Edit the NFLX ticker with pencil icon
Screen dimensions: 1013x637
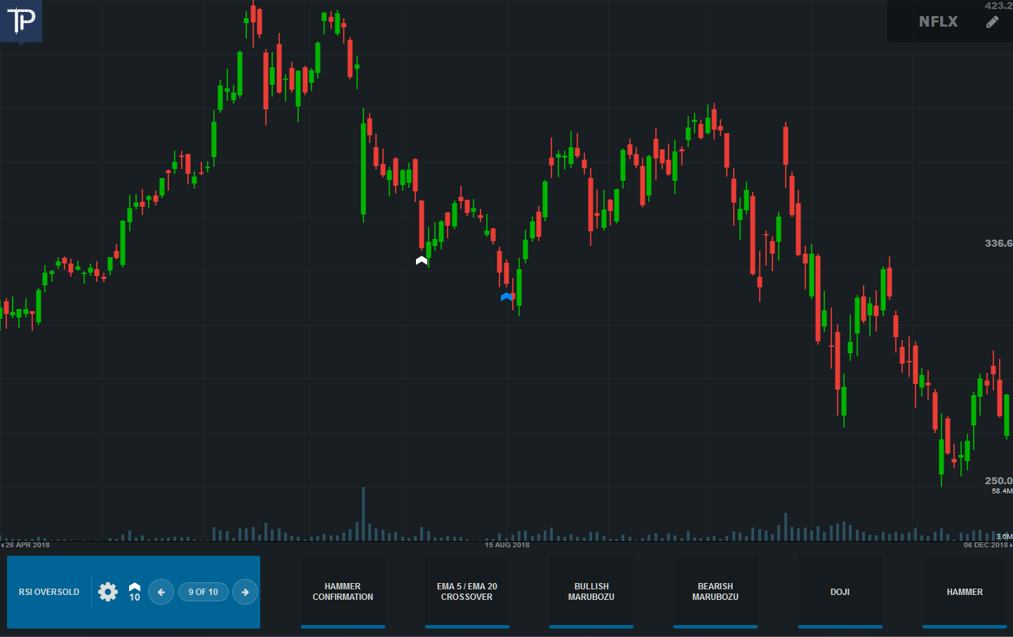[992, 22]
